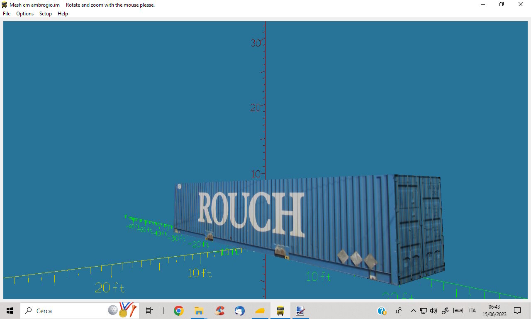Open the Windows Start menu
531x319 pixels.
(x=10, y=311)
